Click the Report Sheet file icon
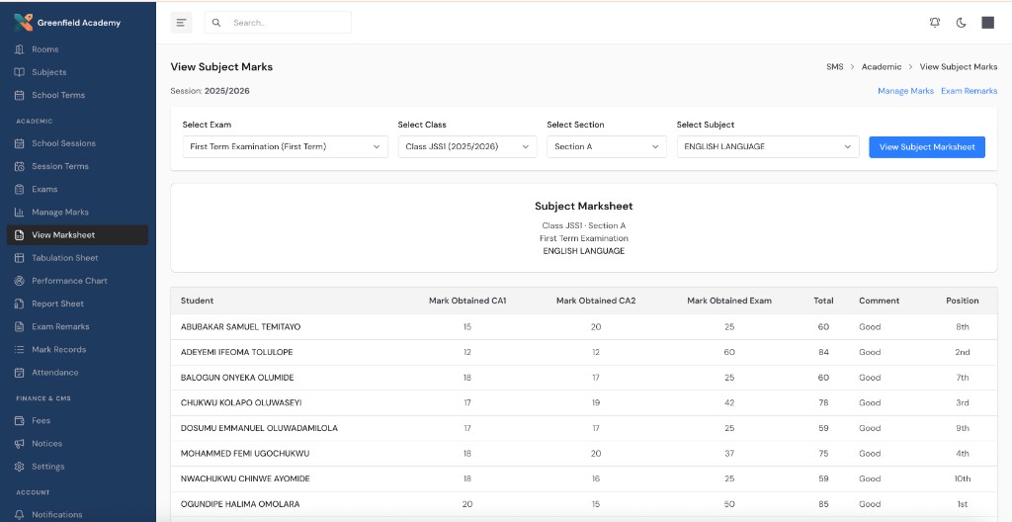The image size is (1012, 522). (20, 304)
